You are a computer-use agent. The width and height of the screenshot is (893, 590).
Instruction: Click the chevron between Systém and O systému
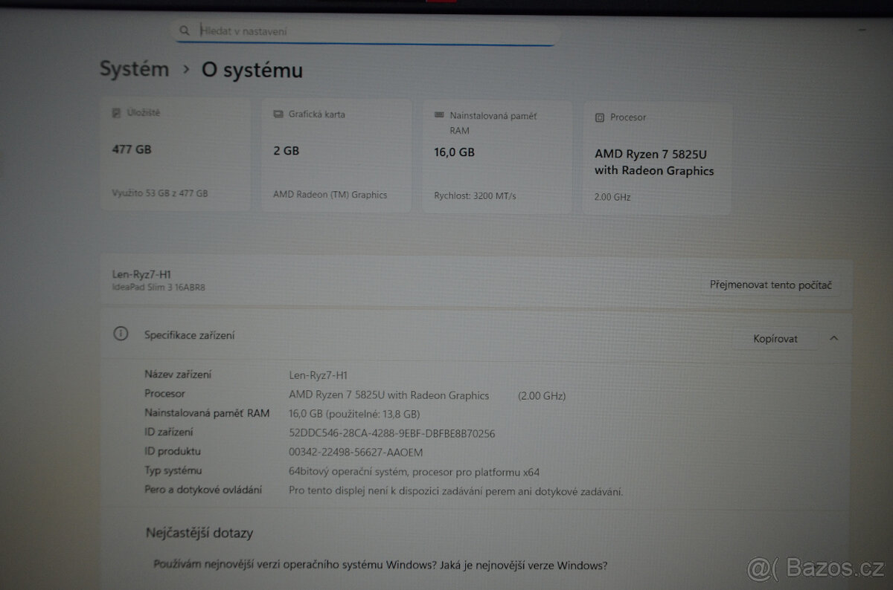point(186,69)
